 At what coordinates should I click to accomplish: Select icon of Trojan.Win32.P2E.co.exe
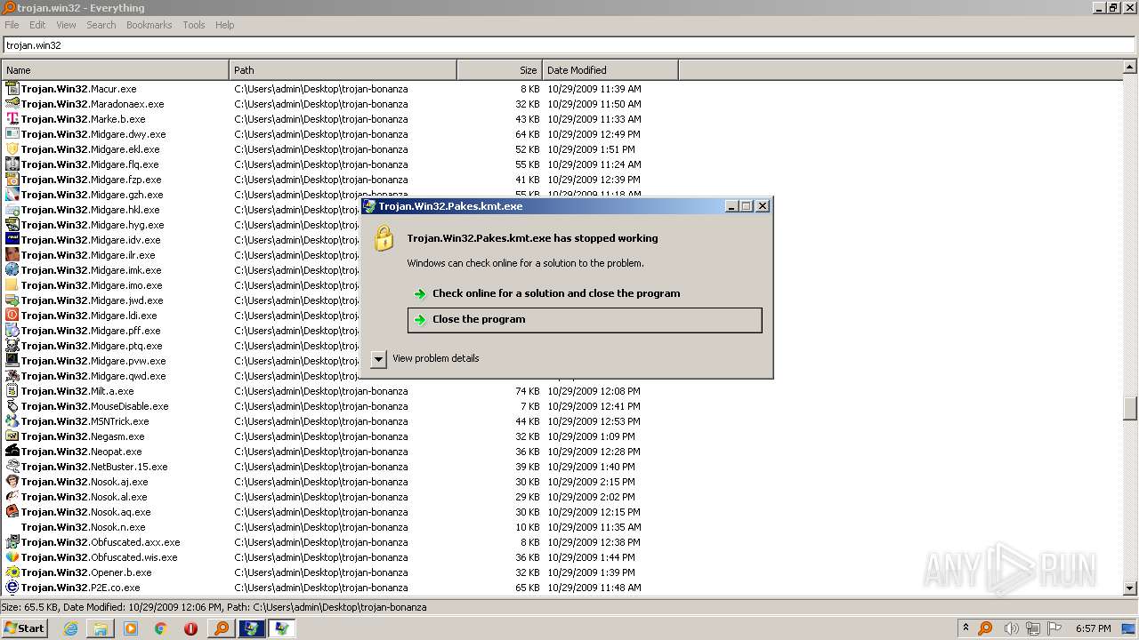coord(12,588)
